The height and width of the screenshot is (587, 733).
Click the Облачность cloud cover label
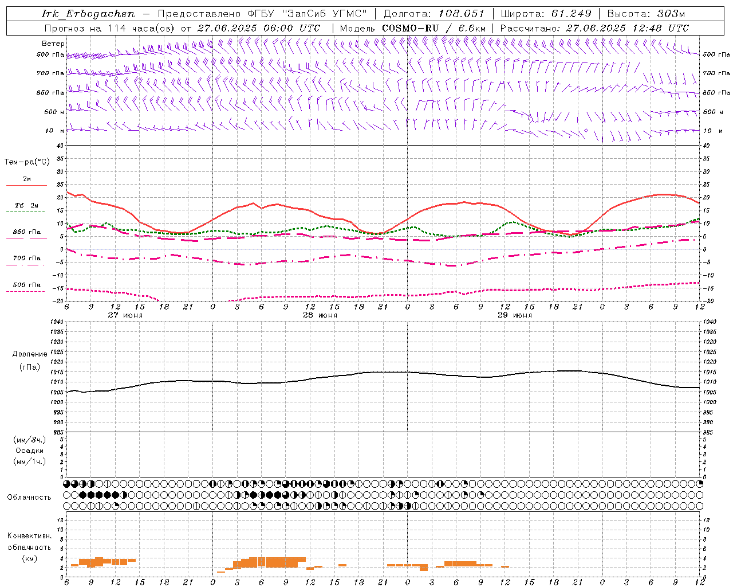click(x=29, y=498)
